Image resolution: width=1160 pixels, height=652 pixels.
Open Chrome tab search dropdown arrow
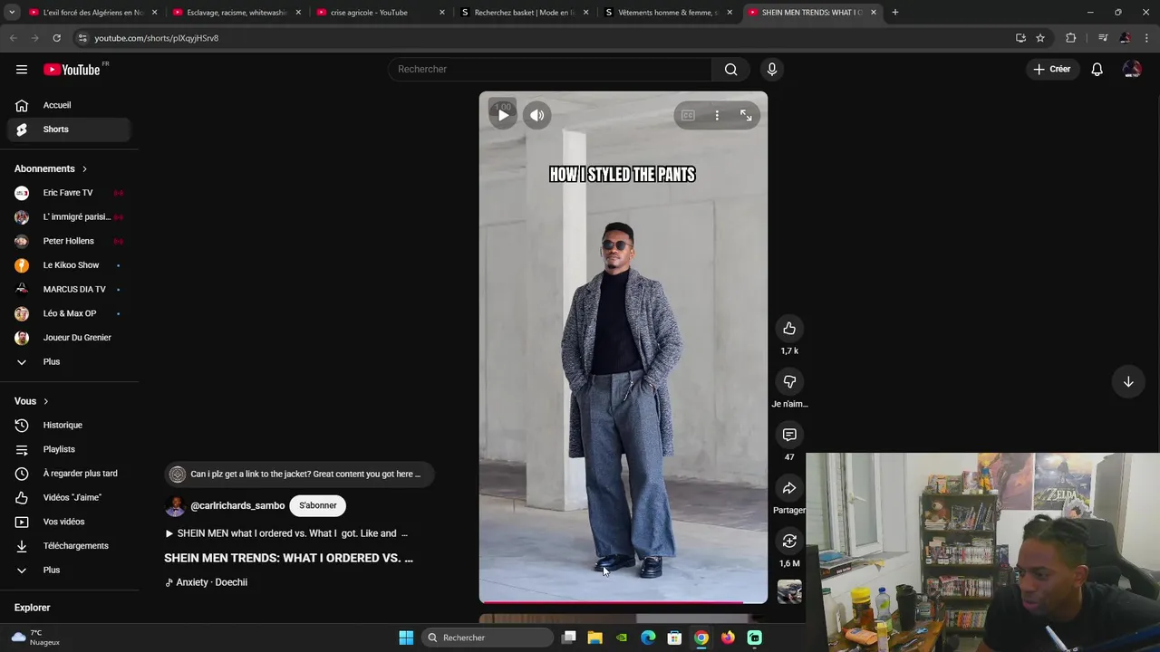pyautogui.click(x=12, y=13)
